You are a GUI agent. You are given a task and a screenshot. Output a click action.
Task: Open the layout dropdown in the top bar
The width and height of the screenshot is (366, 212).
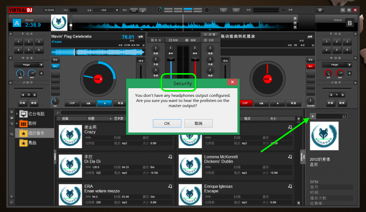pyautogui.click(x=117, y=10)
